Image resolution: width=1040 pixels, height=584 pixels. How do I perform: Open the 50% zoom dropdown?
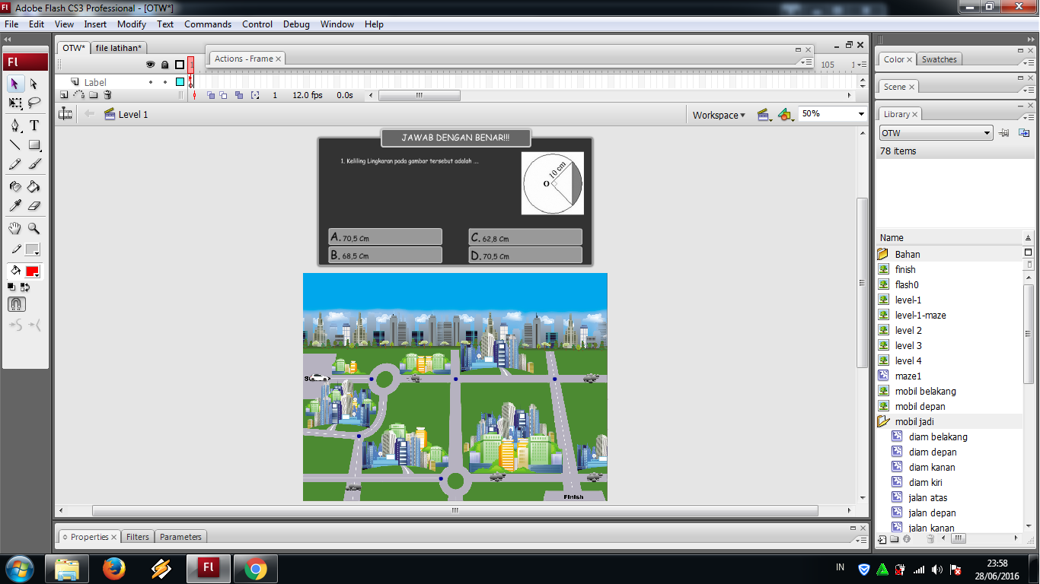(861, 114)
